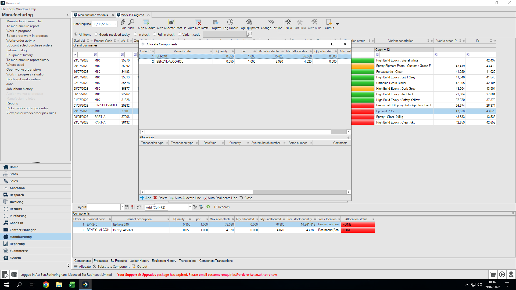
Task: Select the BENZYL-ALCOHOL row in the dialog
Action: click(245, 61)
